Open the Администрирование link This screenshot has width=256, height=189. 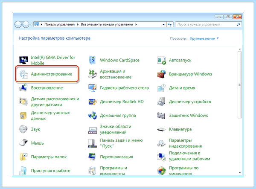[x=52, y=74]
